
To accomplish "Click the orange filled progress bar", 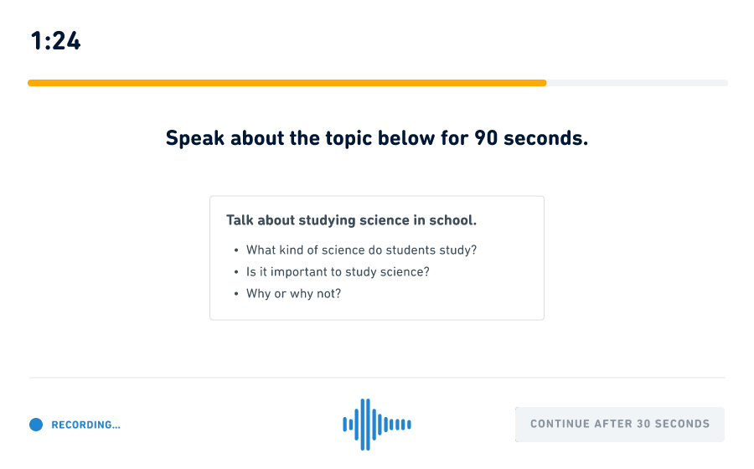I will [287, 83].
